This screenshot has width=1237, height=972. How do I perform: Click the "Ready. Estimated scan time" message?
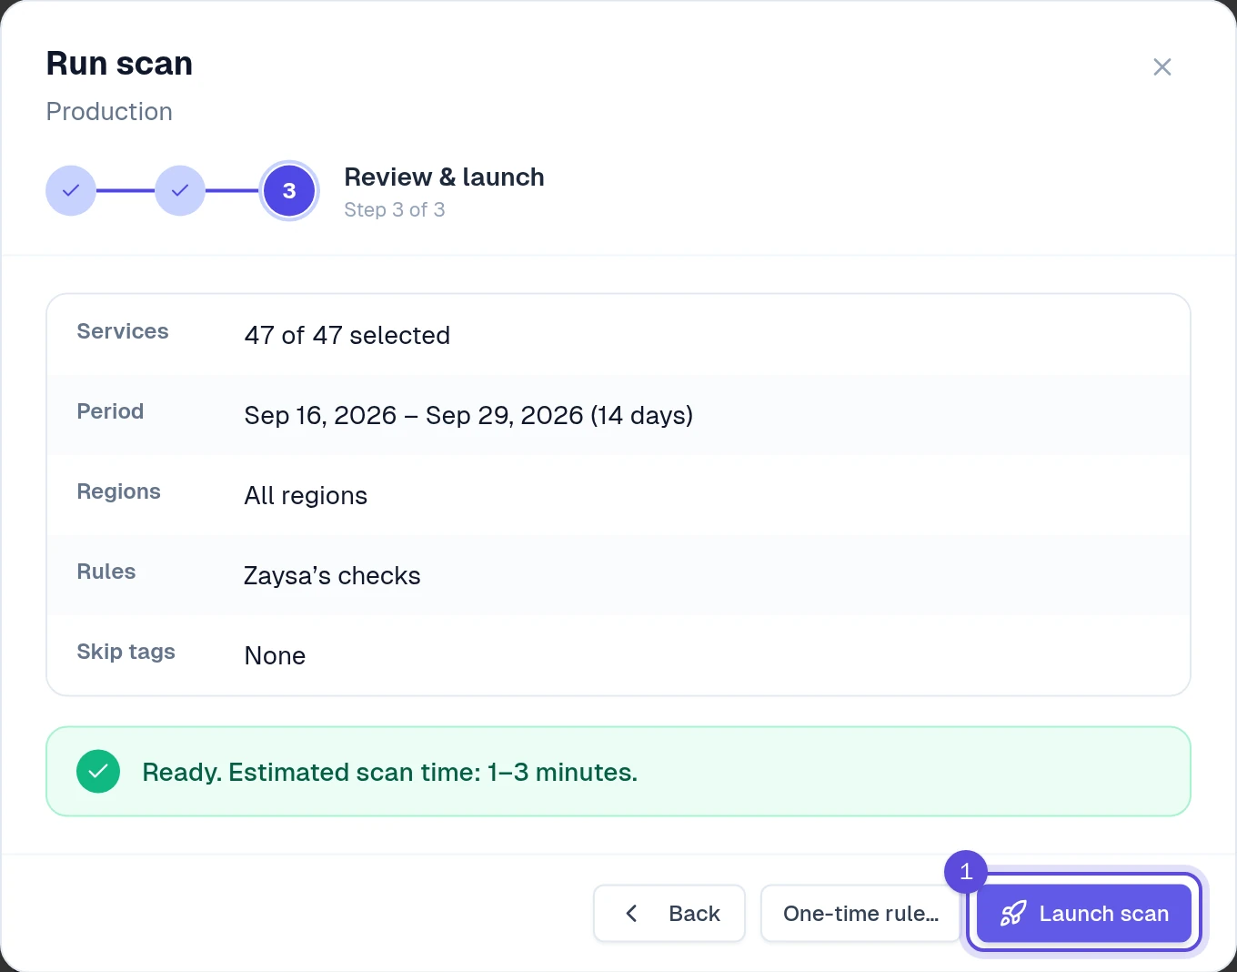pos(389,772)
